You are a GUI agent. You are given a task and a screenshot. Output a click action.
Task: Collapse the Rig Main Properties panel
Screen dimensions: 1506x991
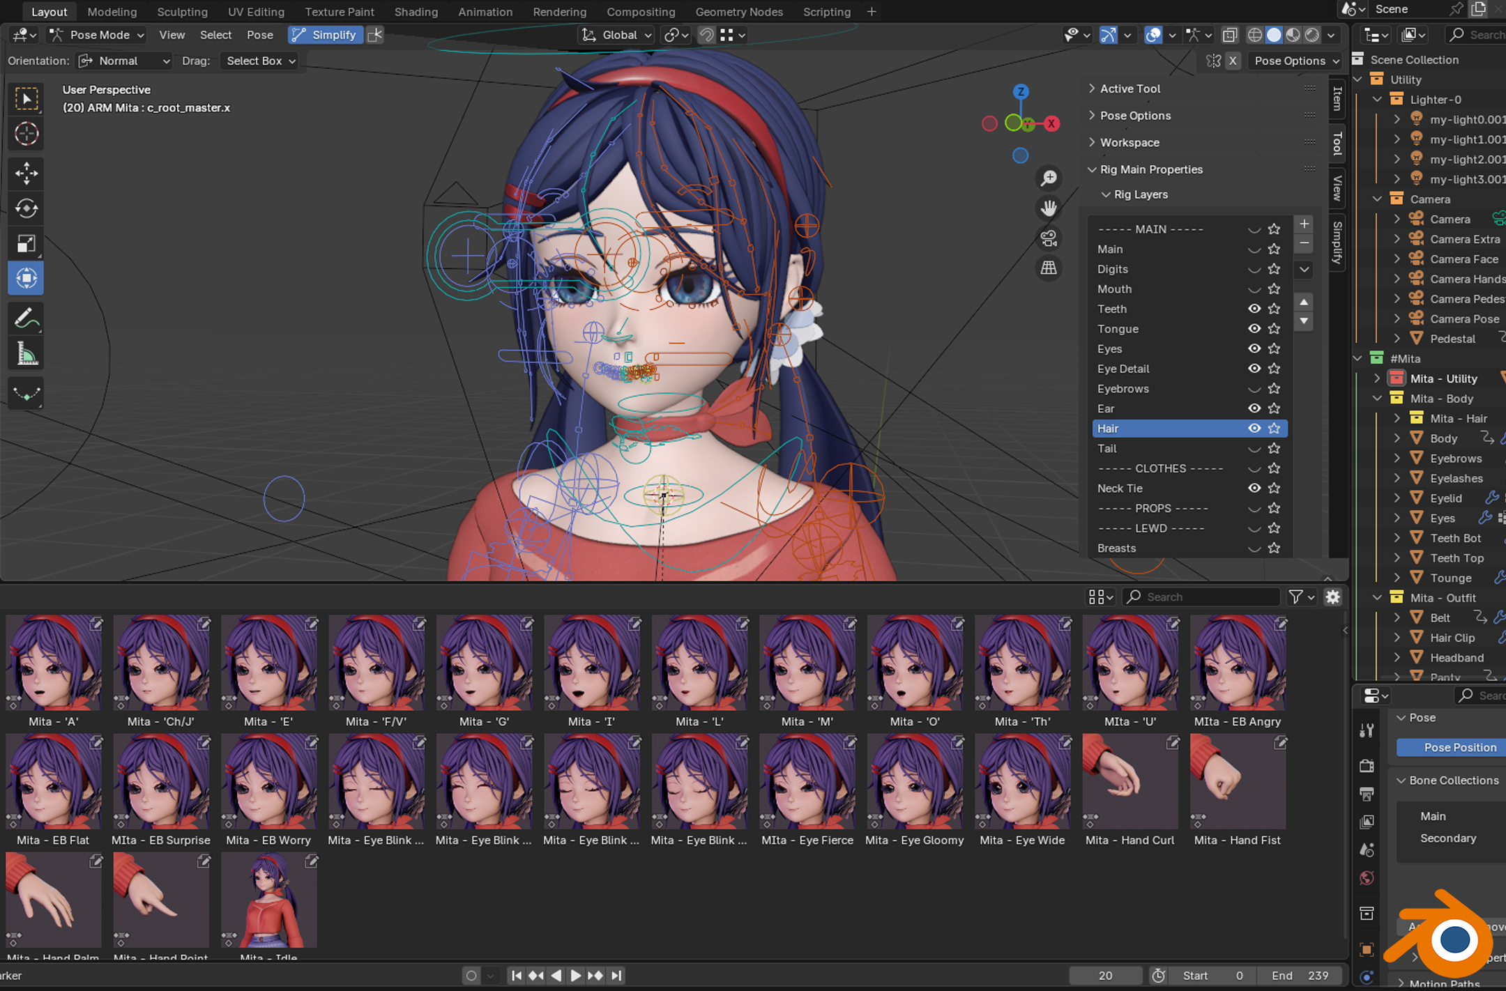(x=1151, y=169)
